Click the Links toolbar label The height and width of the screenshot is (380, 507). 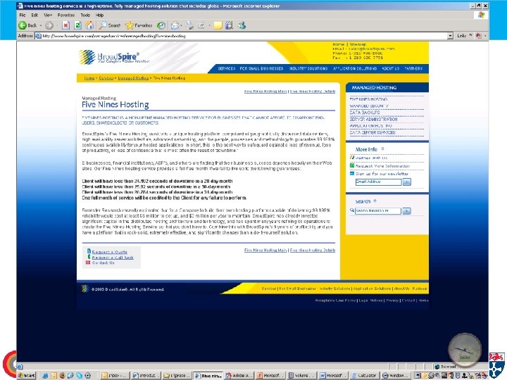point(461,36)
